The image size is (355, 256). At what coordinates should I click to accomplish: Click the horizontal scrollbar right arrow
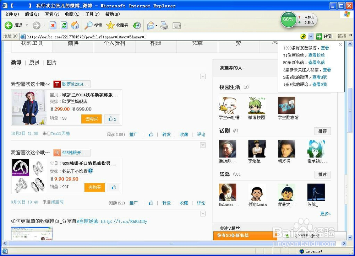click(x=344, y=244)
